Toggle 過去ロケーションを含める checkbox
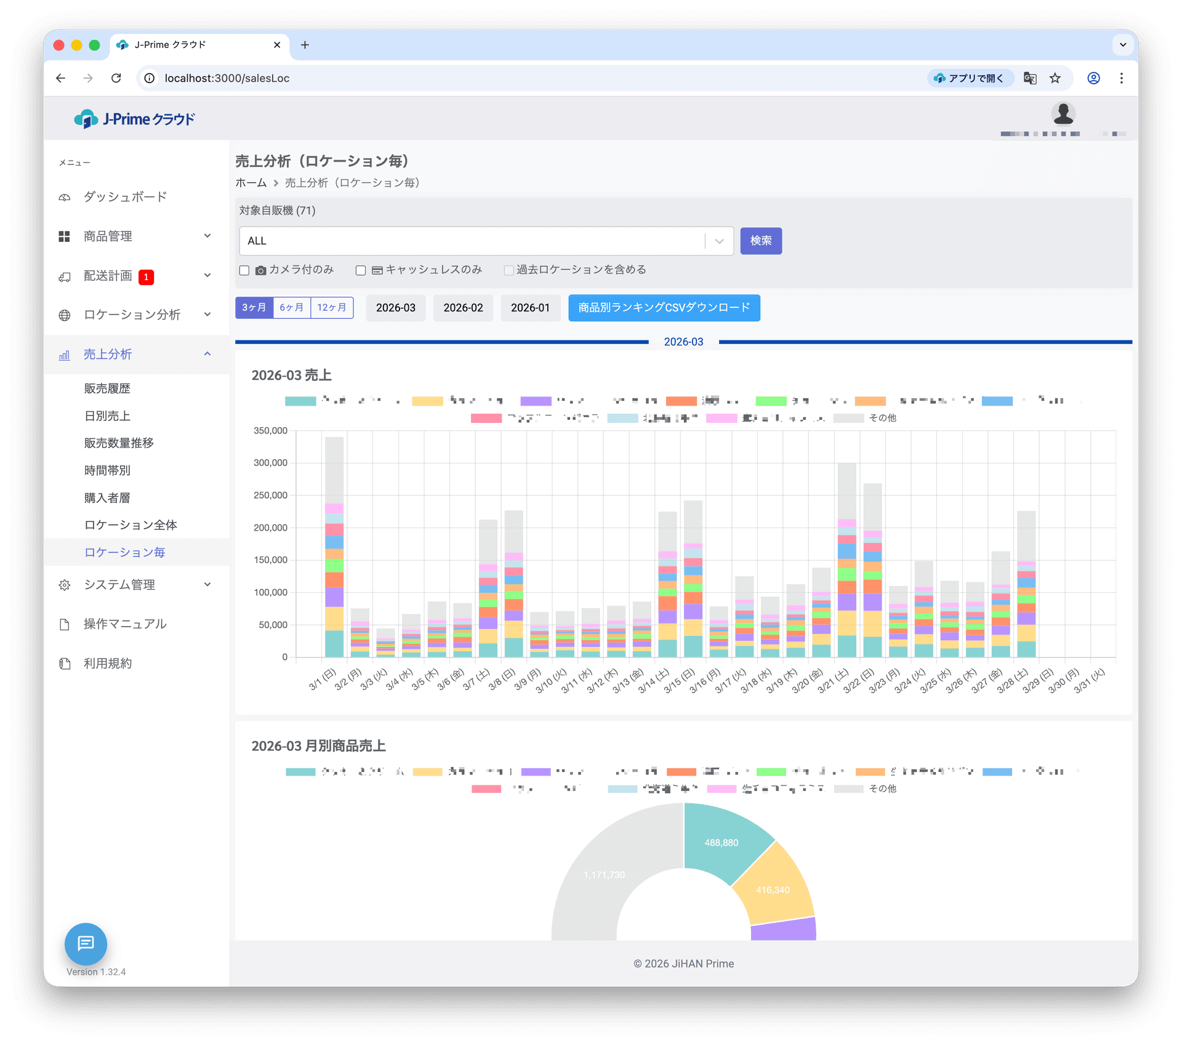Screen dimensions: 1182x1044 [x=509, y=270]
